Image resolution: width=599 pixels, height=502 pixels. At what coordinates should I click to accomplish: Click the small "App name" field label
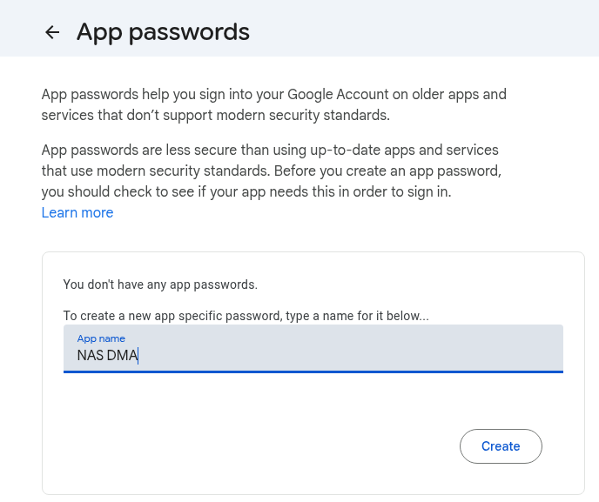tap(101, 338)
